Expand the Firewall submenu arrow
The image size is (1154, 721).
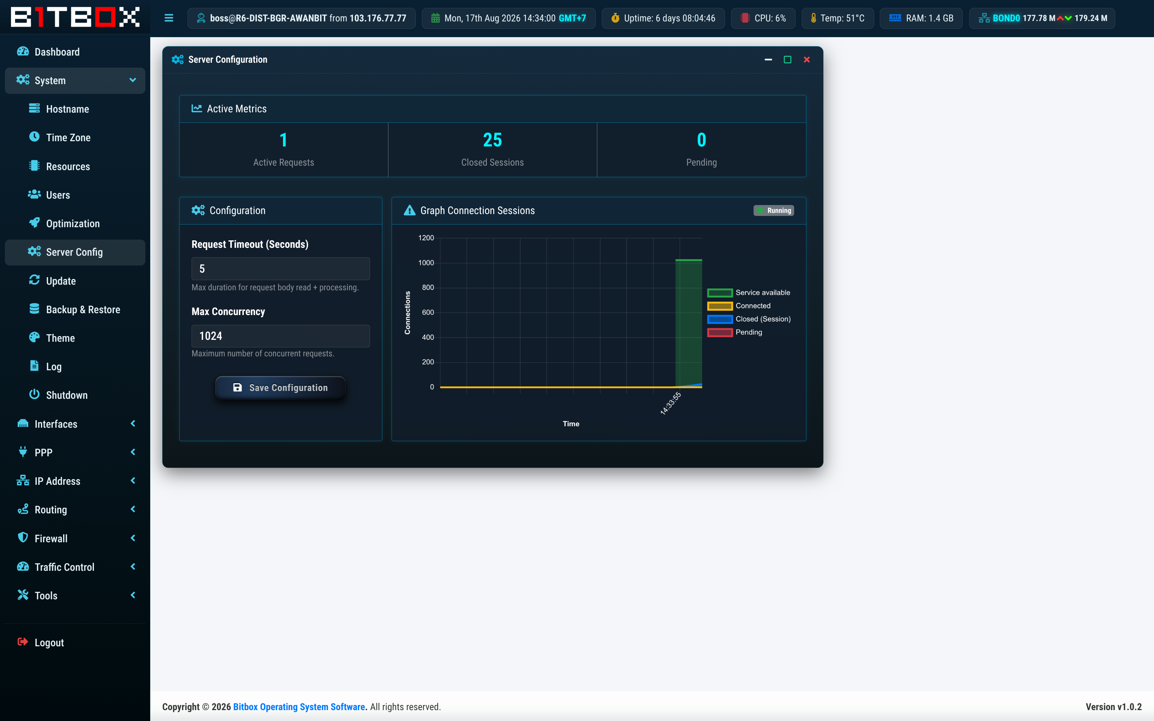pyautogui.click(x=133, y=538)
